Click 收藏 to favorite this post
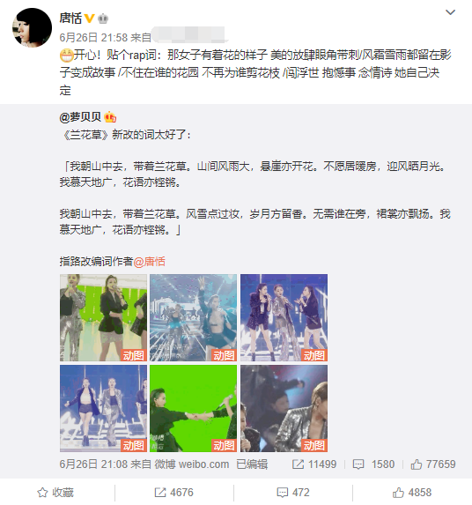This screenshot has width=472, height=505. pos(55,493)
